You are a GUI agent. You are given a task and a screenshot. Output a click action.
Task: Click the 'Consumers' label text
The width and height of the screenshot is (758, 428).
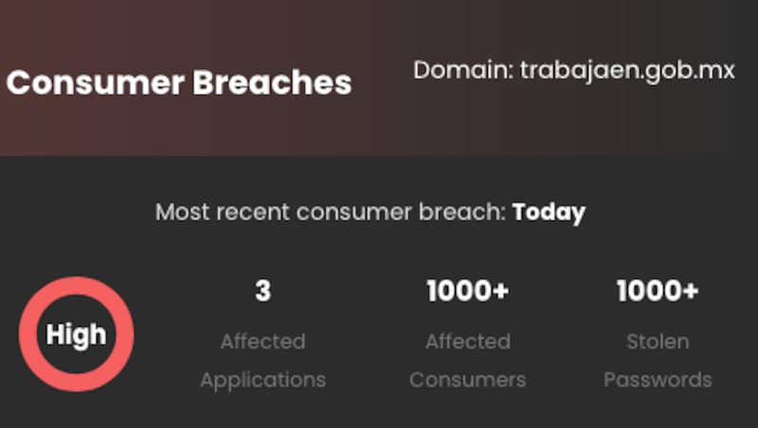click(467, 380)
